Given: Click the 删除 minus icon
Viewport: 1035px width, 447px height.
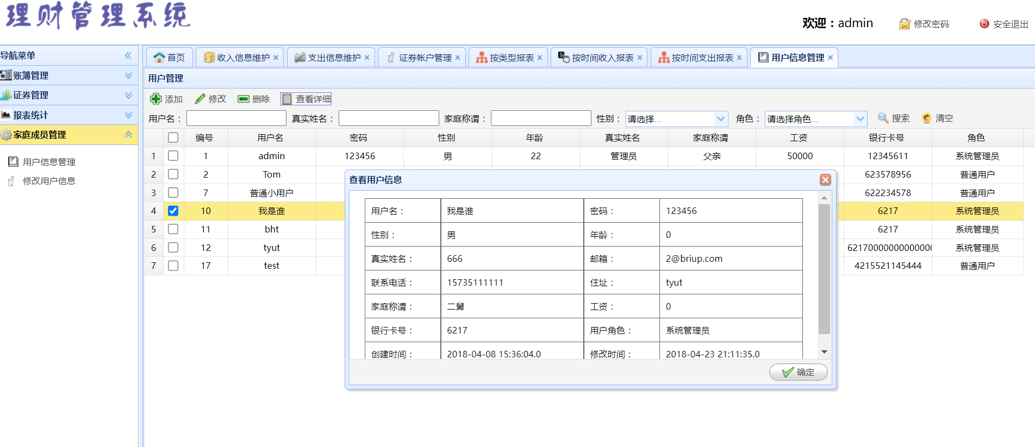Looking at the screenshot, I should [x=244, y=99].
